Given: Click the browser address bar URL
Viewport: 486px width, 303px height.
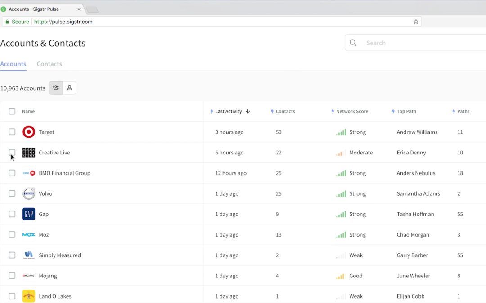Looking at the screenshot, I should pos(63,22).
